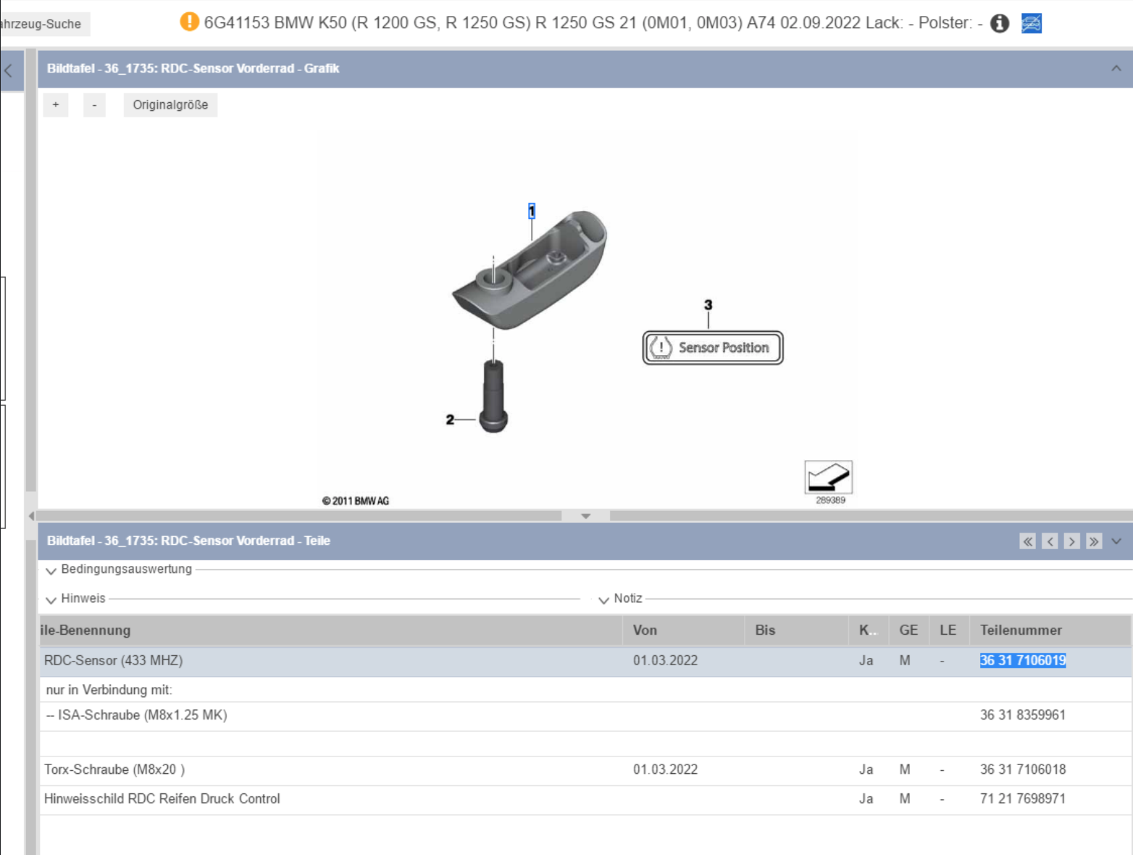
Task: Click the blue car icon in header
Action: tap(1031, 23)
